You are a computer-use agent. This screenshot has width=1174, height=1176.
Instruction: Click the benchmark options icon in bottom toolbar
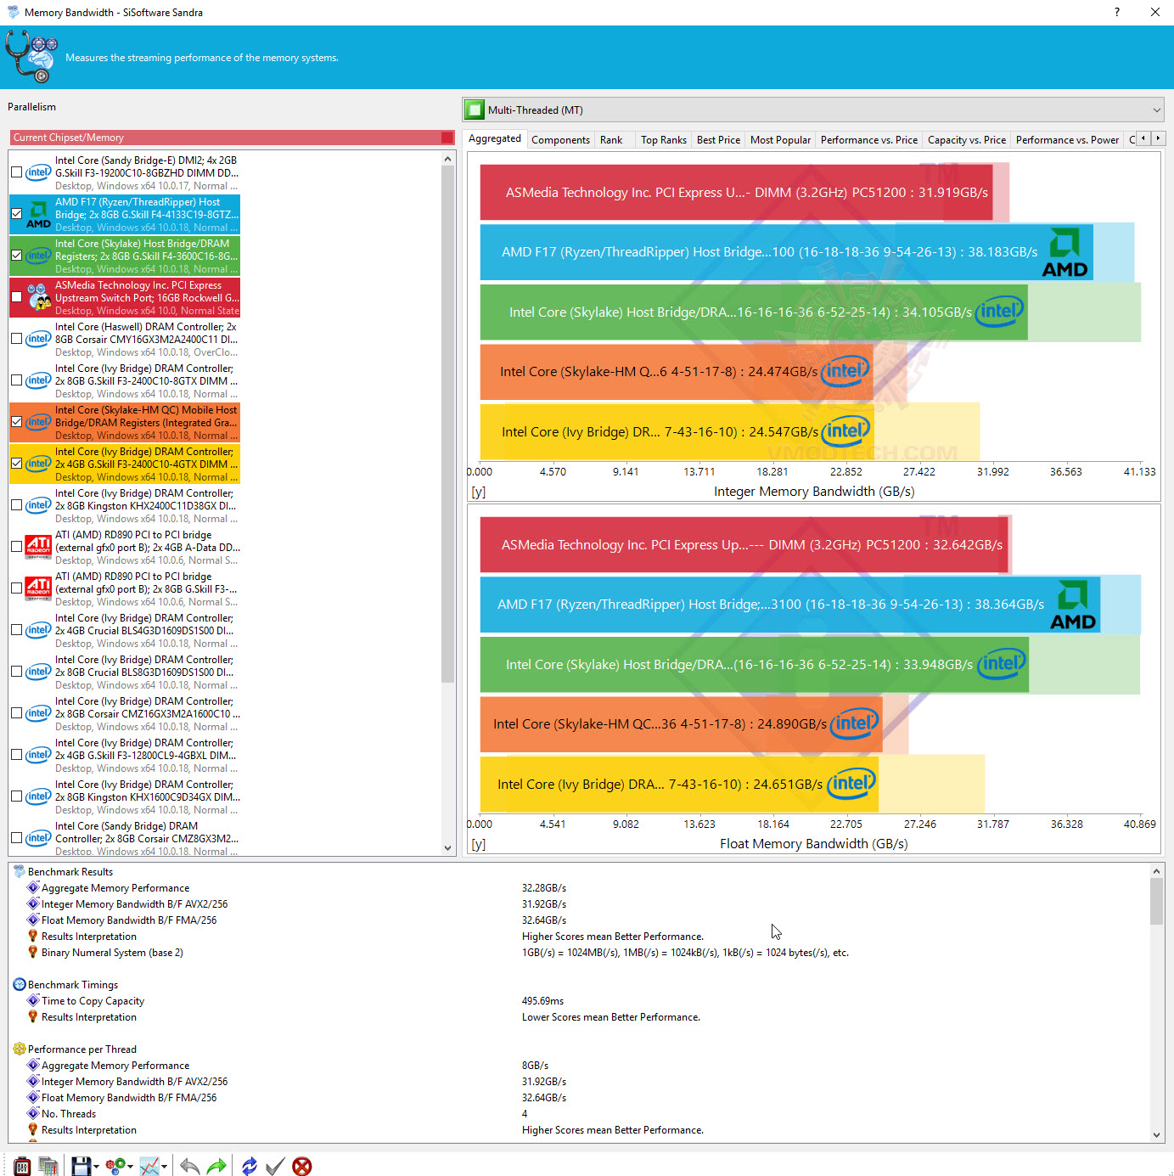point(23,1166)
